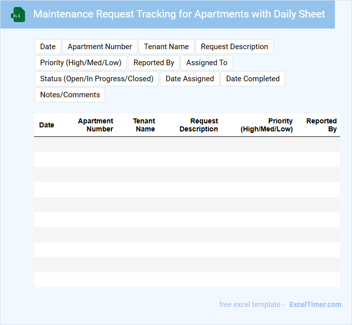Click the Notes/Comments tag

pos(70,95)
